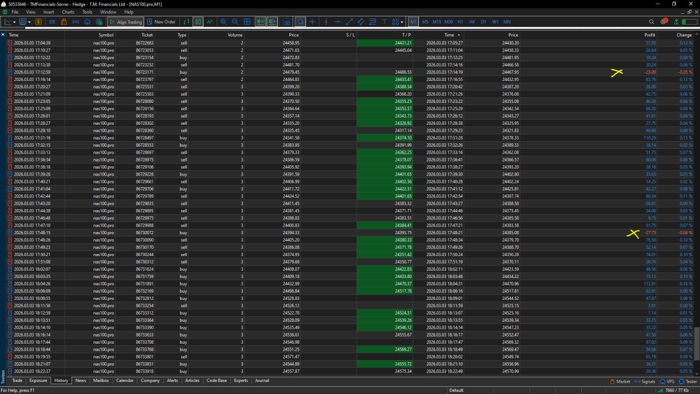Open the Charts menu
The width and height of the screenshot is (700, 394).
[68, 11]
